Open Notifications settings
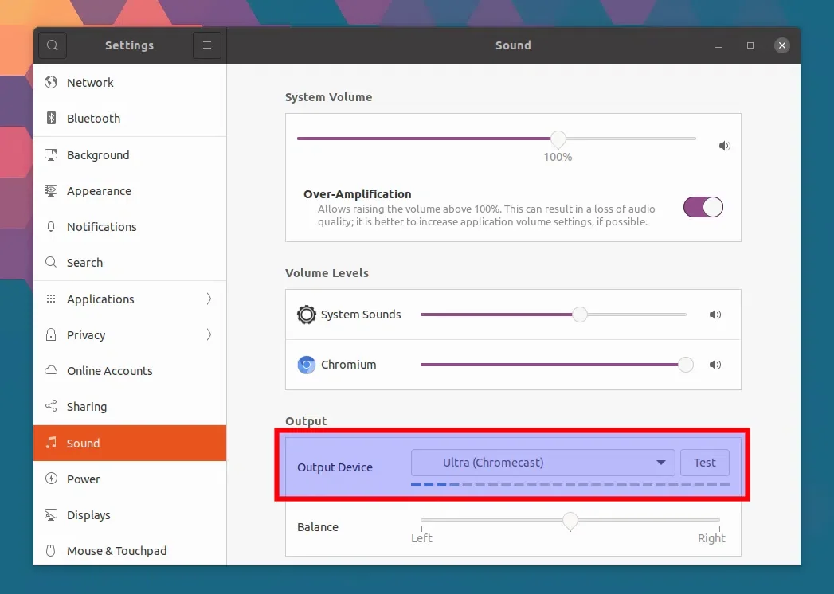Image resolution: width=834 pixels, height=594 pixels. [130, 227]
